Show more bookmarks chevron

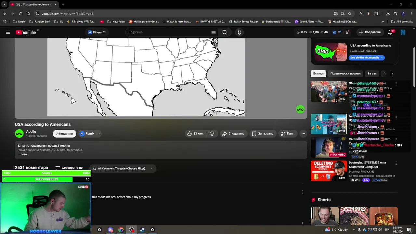(x=383, y=22)
